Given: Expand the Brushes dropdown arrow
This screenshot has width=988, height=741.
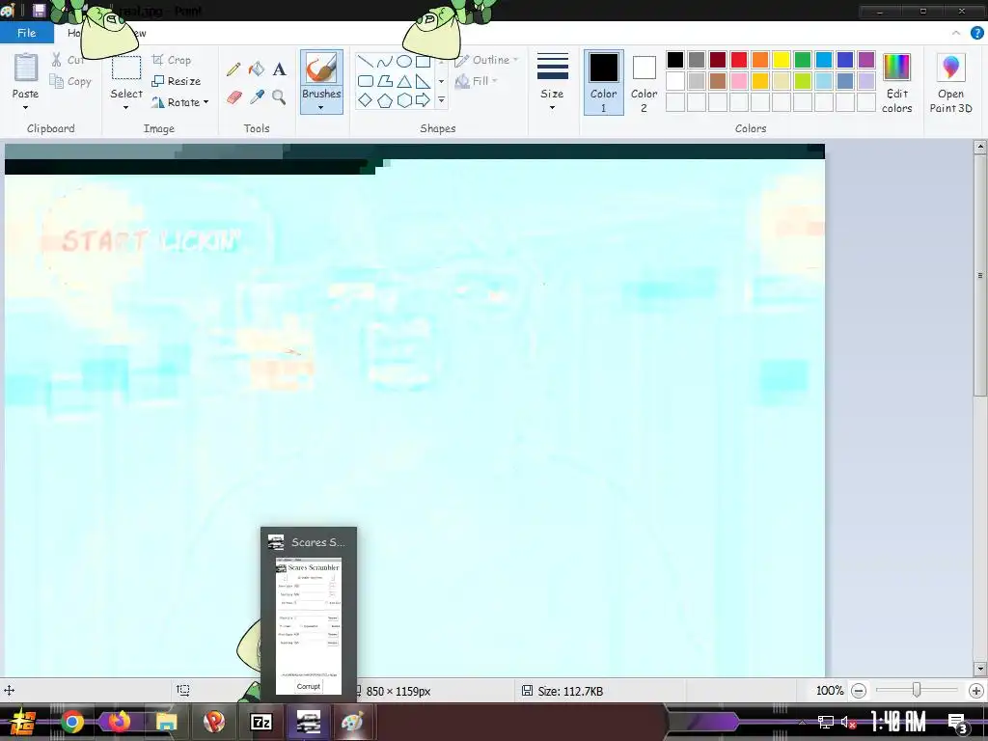Looking at the screenshot, I should pos(321,108).
